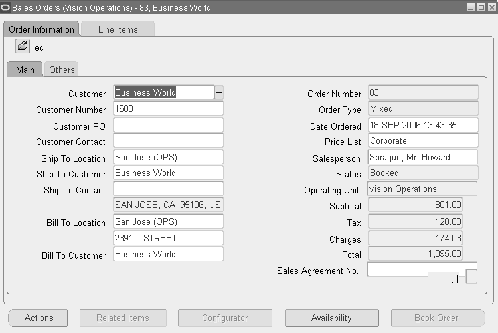
Task: Click the Related Items button
Action: [x=123, y=318]
